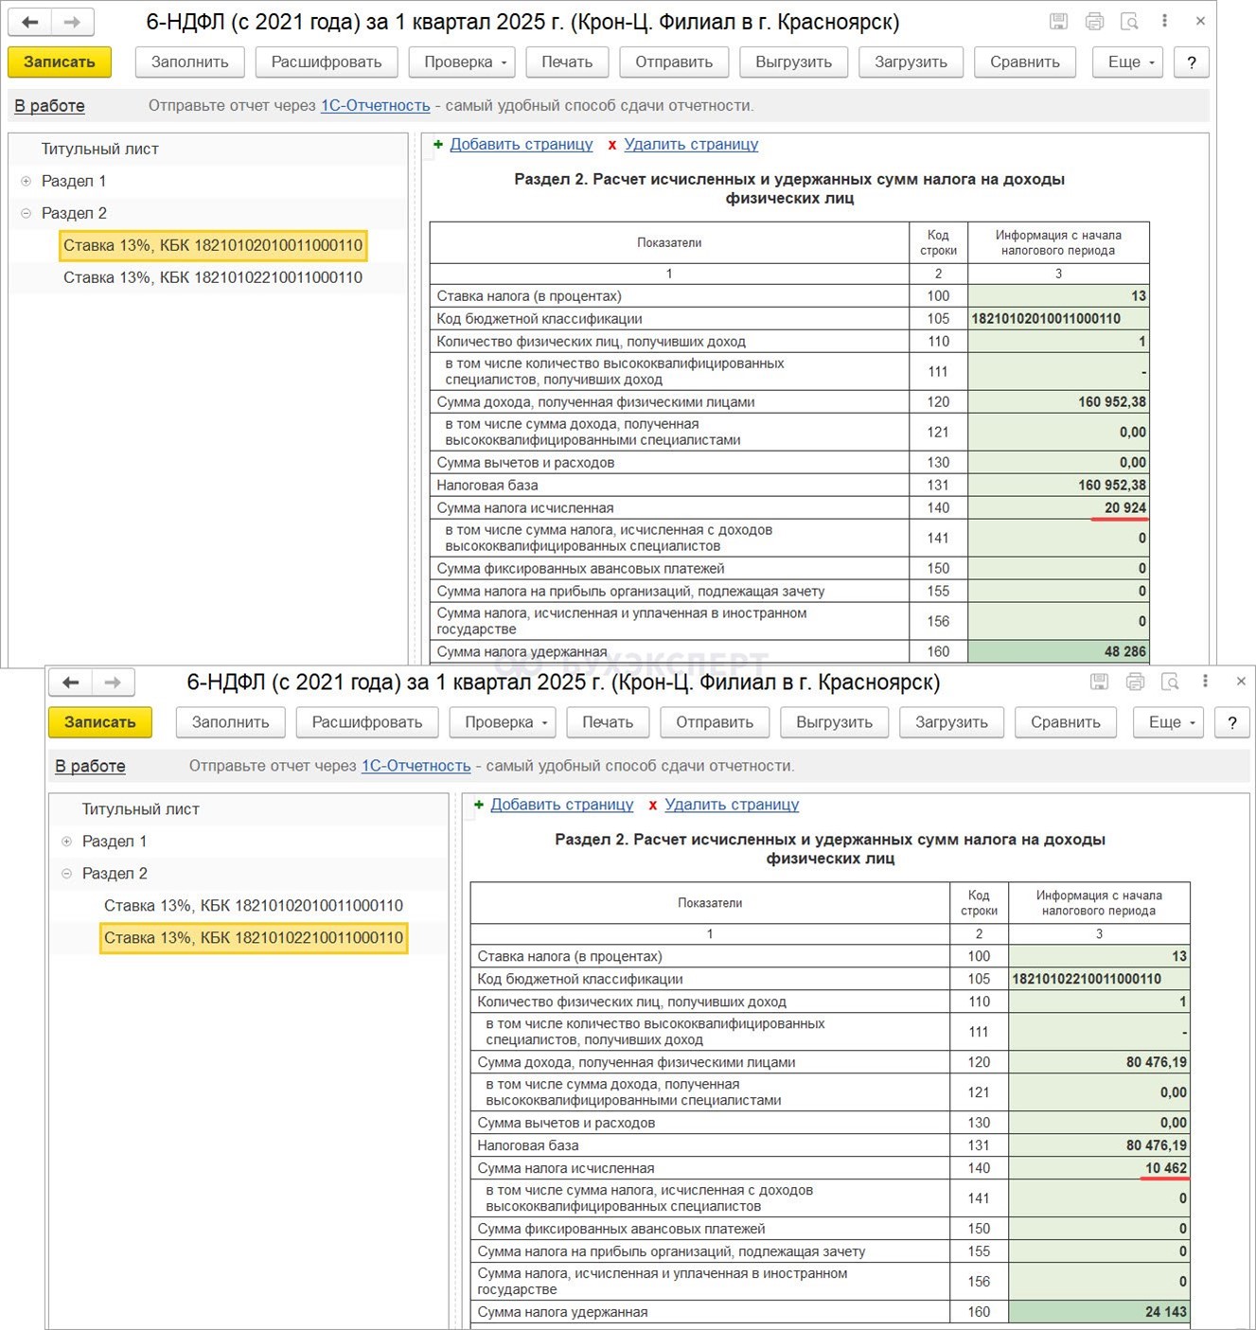
Task: Select Титульный лист in the lower window tree
Action: [x=140, y=809]
